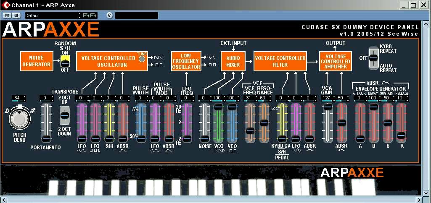Click the Portamento slider handle
Viewport: 431px width, 203px height.
click(x=46, y=139)
